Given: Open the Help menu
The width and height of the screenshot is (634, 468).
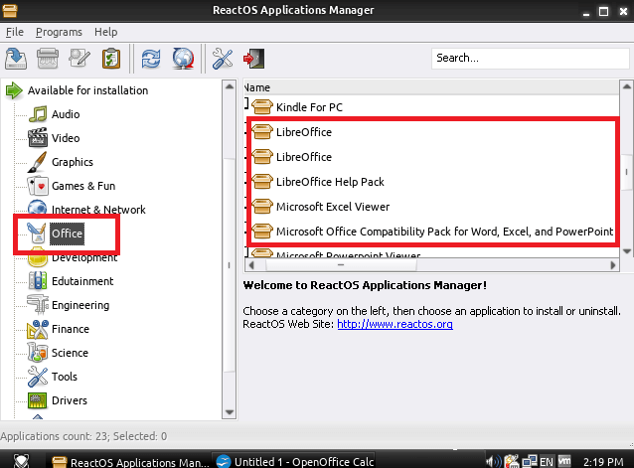Looking at the screenshot, I should click(106, 32).
